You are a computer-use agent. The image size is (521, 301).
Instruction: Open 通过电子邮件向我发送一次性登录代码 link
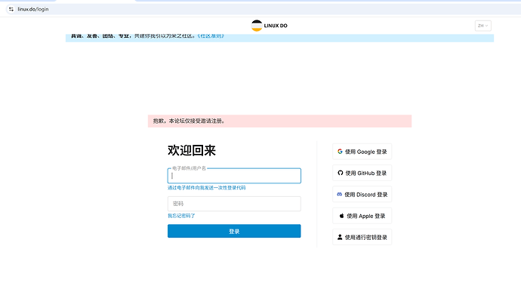(x=206, y=188)
